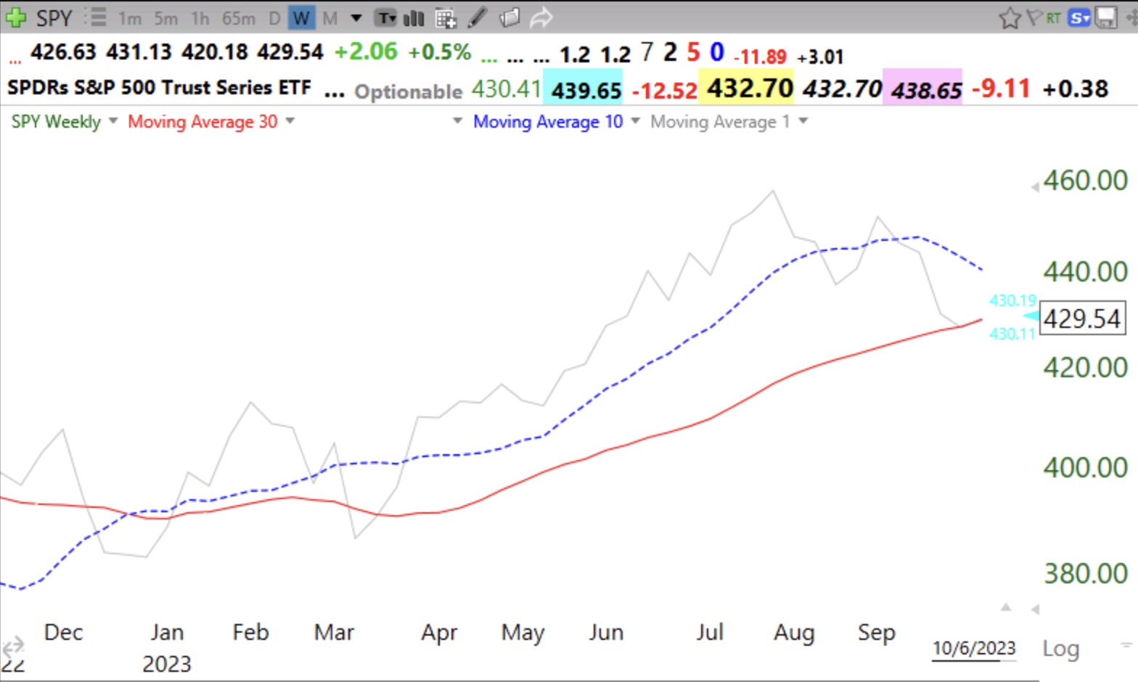Image resolution: width=1138 pixels, height=682 pixels.
Task: Click the save floppy disk icon
Action: [x=1106, y=18]
